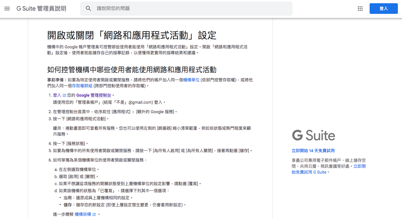Image resolution: width=402 pixels, height=219 pixels.
Task: Click text 選取 [啟用] 或 [關閉]
Action: [79, 177]
